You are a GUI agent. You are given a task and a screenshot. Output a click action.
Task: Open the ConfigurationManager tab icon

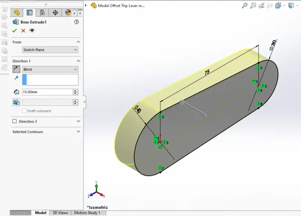coord(42,13)
